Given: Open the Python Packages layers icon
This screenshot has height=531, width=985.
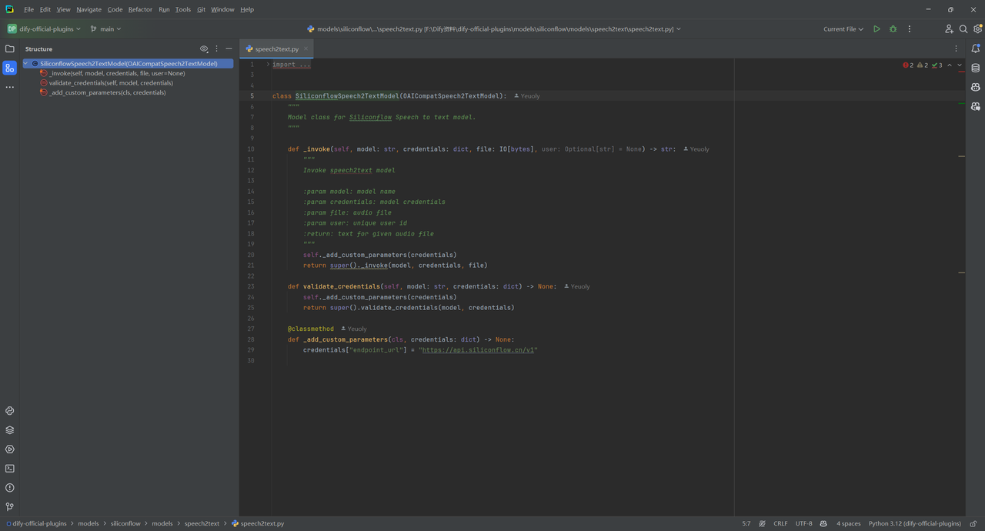Looking at the screenshot, I should (9, 430).
